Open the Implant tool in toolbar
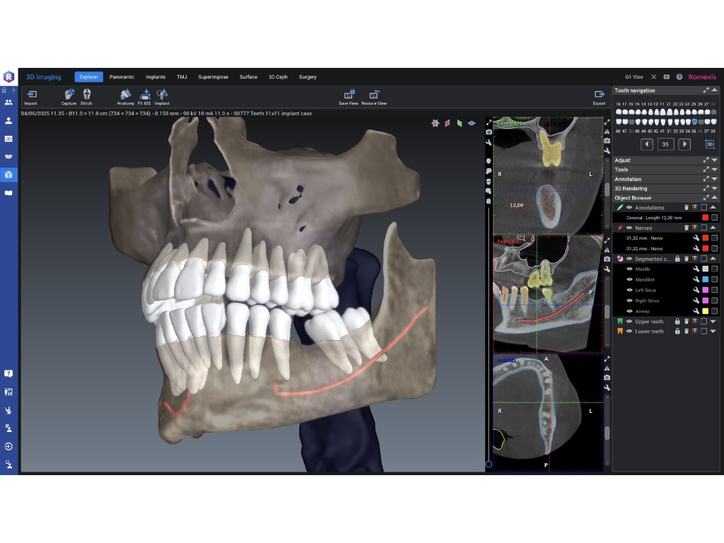The image size is (724, 543). [x=162, y=95]
